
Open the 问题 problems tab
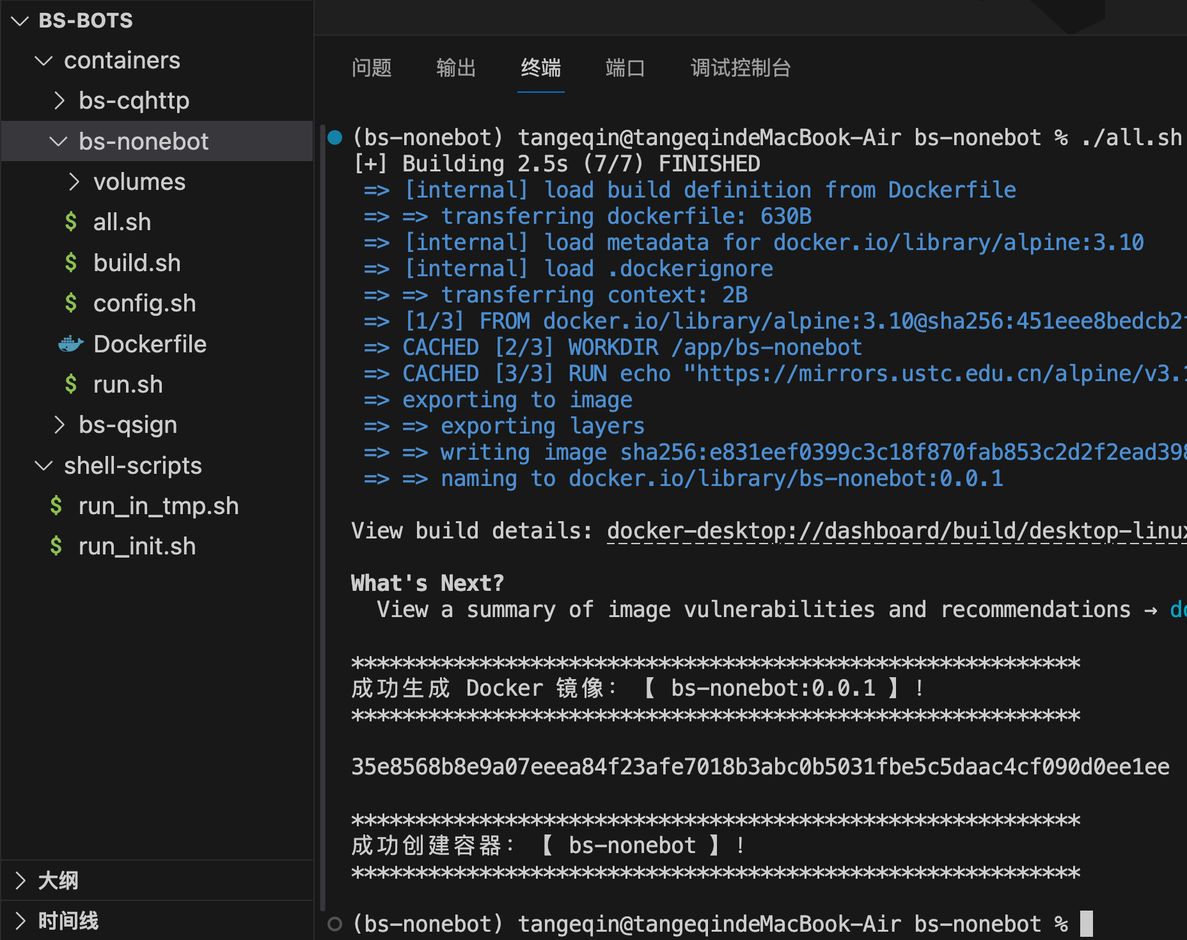[372, 68]
